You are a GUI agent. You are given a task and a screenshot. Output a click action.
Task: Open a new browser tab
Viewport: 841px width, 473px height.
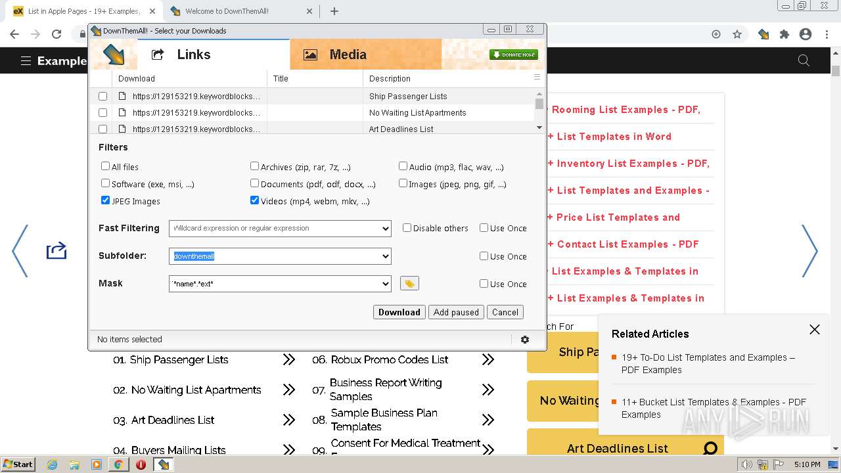(334, 11)
